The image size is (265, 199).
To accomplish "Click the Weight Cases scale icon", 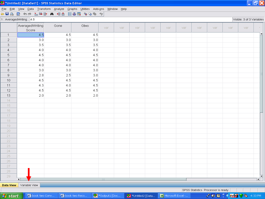I will pos(74,14).
